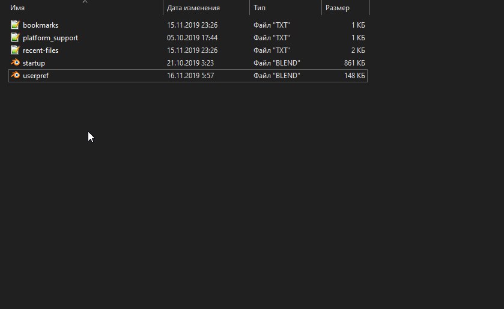Click date 16.11.2019 5:57 of userpref
This screenshot has height=309, width=504.
[190, 76]
